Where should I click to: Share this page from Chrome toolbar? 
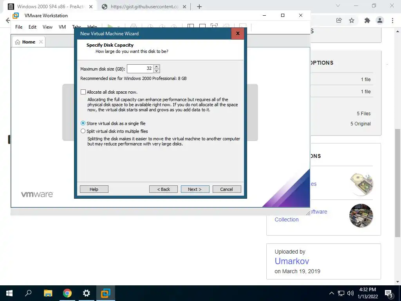tap(339, 20)
